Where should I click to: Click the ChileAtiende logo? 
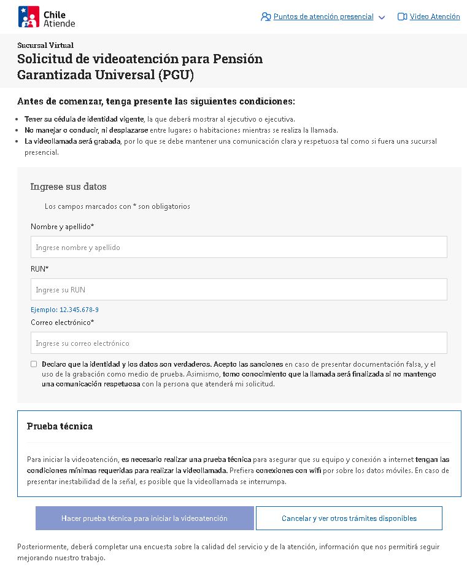(x=47, y=17)
